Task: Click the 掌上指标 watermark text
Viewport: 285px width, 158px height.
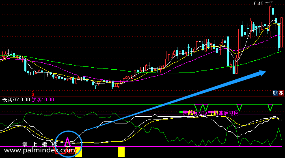Action: tap(40, 144)
